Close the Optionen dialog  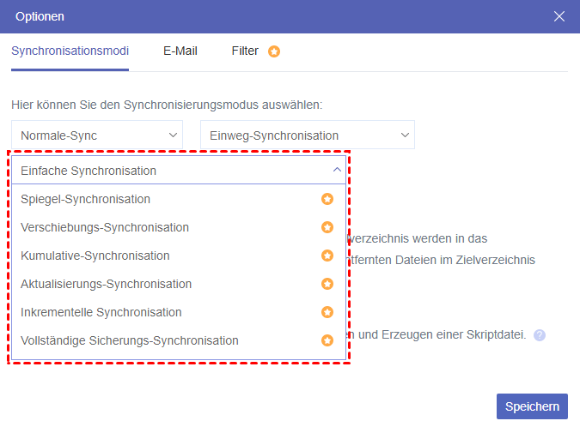(559, 16)
